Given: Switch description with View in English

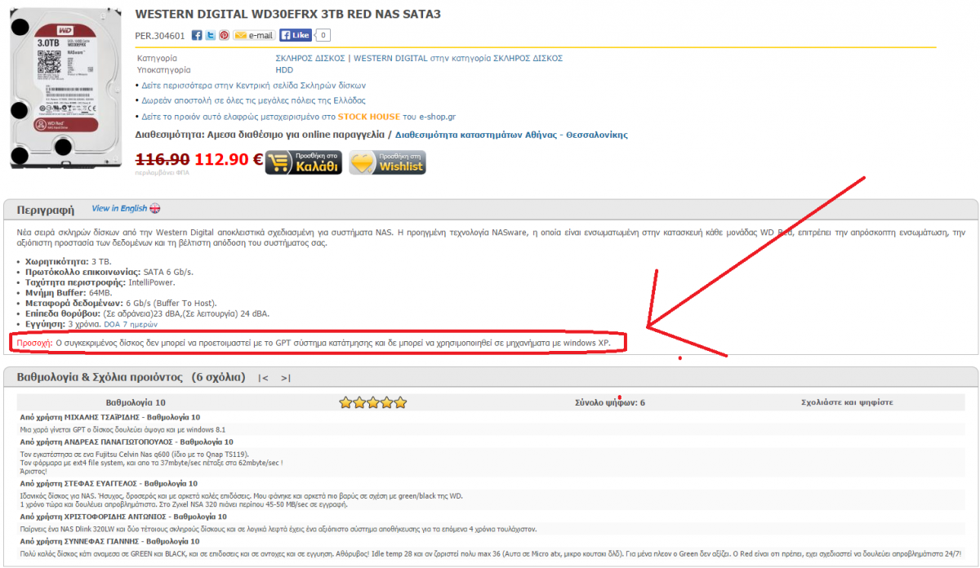Looking at the screenshot, I should (x=119, y=208).
